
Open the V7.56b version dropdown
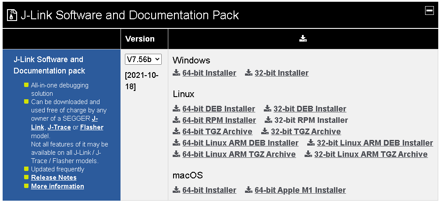pos(143,59)
